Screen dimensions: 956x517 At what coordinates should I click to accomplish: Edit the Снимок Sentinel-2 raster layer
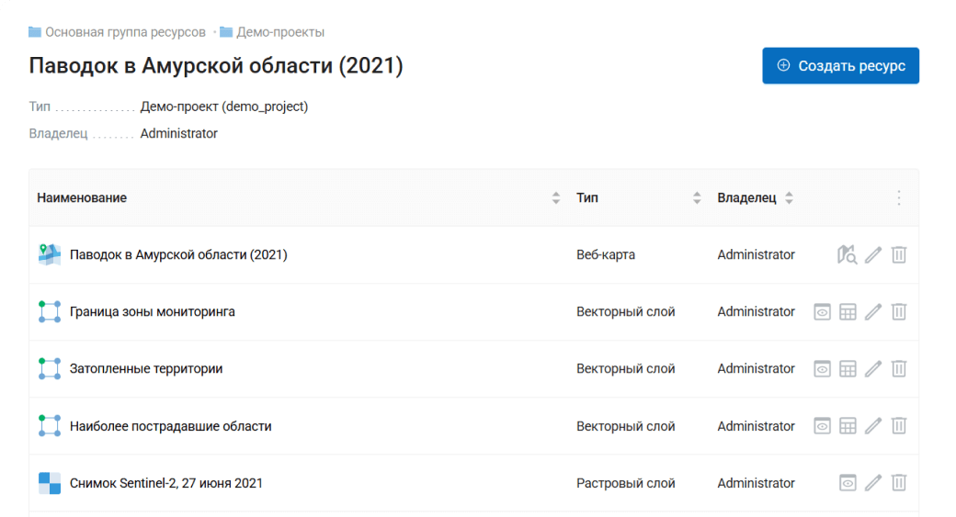873,483
